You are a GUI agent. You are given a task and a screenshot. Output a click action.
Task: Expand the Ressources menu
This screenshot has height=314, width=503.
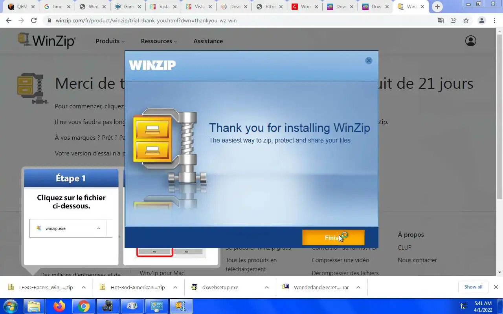click(x=159, y=41)
